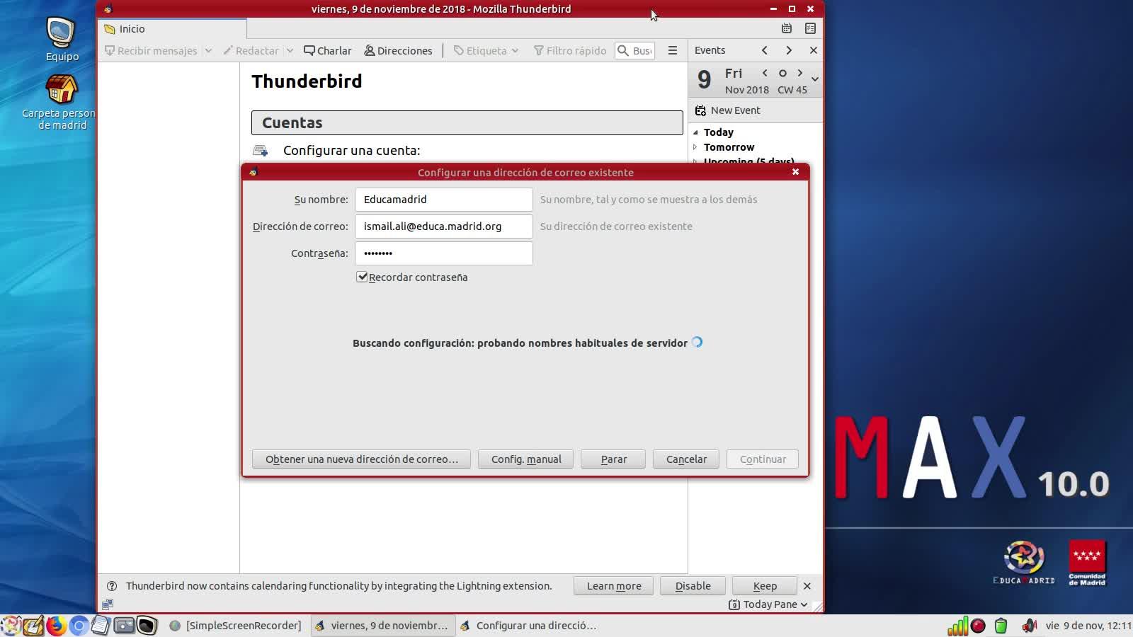
Task: Open Recibir mensajes dropdown arrow
Action: (208, 51)
